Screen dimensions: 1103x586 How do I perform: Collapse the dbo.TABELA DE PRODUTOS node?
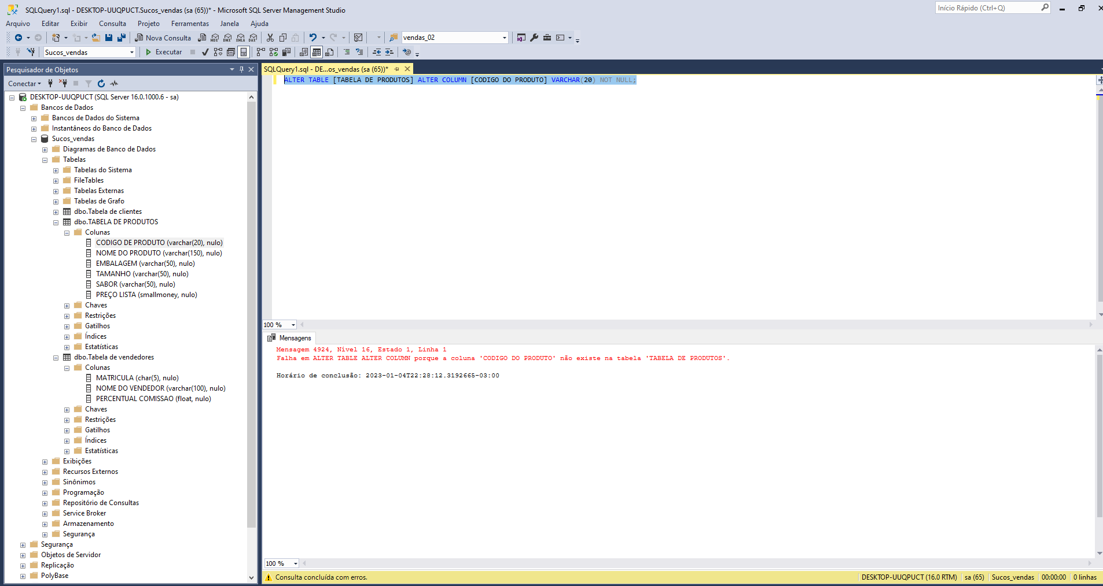point(56,222)
